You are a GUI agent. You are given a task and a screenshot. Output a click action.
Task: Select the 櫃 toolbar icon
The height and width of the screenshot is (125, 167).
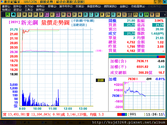pyautogui.click(x=24, y=14)
